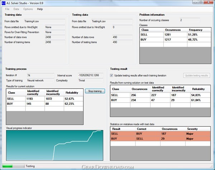Image resolution: width=215 pixels, height=170 pixels.
Task: Click the 29 occurrences cell in mistakes table
Action: click(x=173, y=139)
